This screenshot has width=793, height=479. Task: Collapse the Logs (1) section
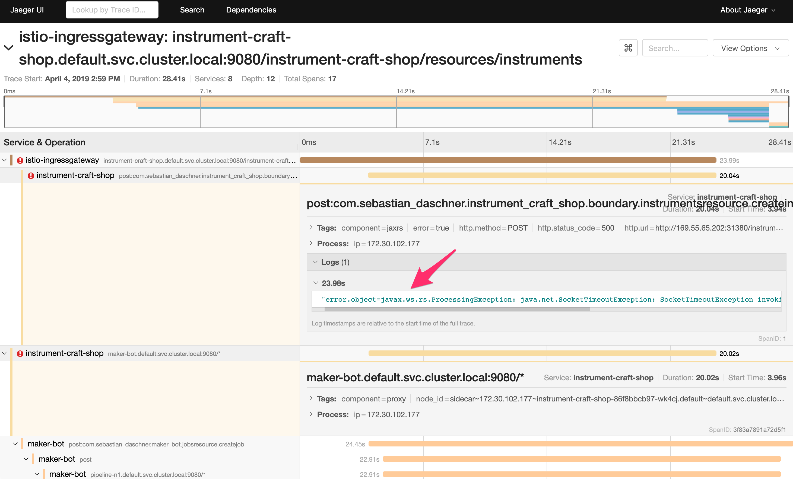click(315, 262)
